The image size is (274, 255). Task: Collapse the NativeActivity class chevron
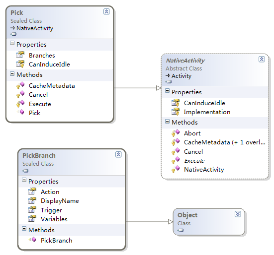[x=262, y=59]
